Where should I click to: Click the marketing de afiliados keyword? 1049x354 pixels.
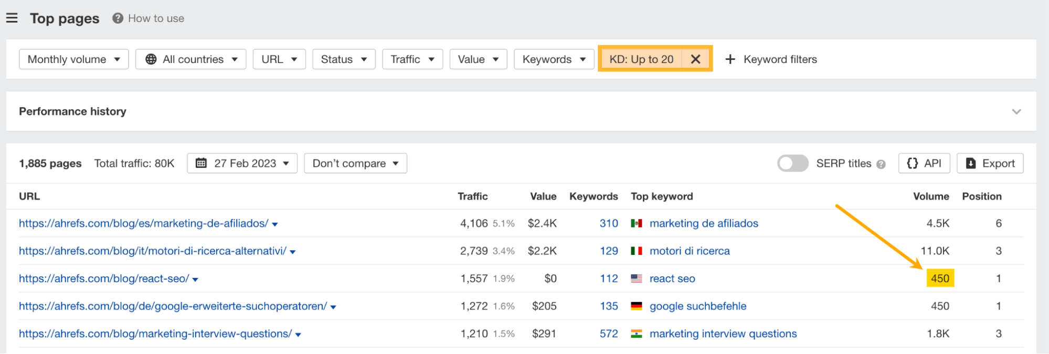tap(704, 223)
